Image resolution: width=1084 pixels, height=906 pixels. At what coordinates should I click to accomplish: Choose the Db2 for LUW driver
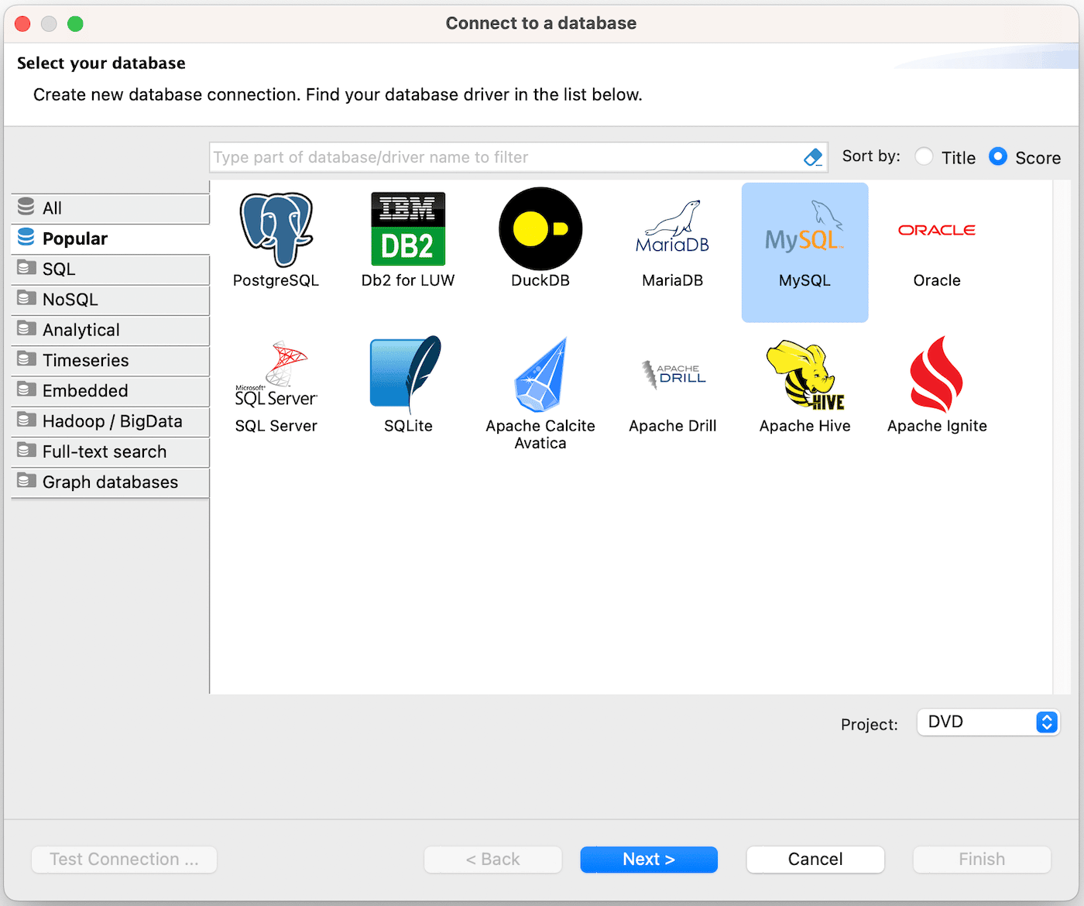point(408,231)
